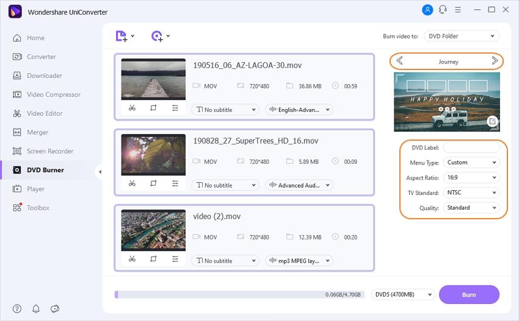519x321 pixels.
Task: Select Merger in sidebar
Action: point(37,132)
